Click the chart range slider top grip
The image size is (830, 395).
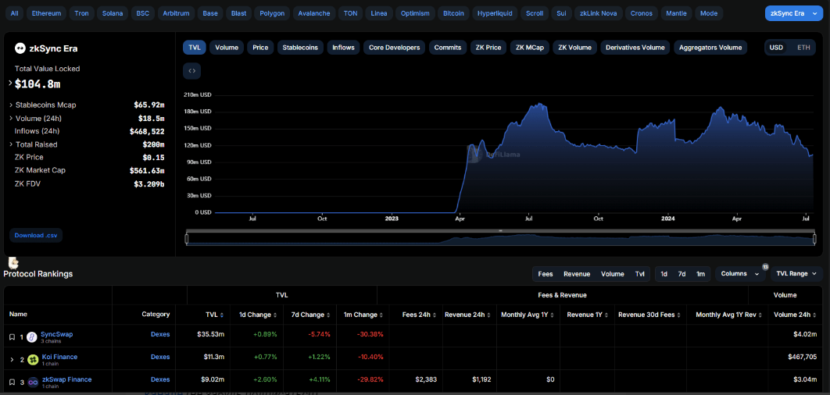pyautogui.click(x=500, y=231)
